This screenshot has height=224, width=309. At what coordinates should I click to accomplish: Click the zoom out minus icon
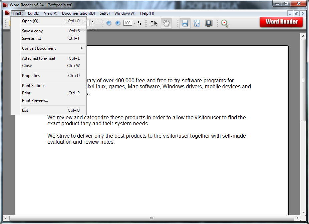coord(109,23)
